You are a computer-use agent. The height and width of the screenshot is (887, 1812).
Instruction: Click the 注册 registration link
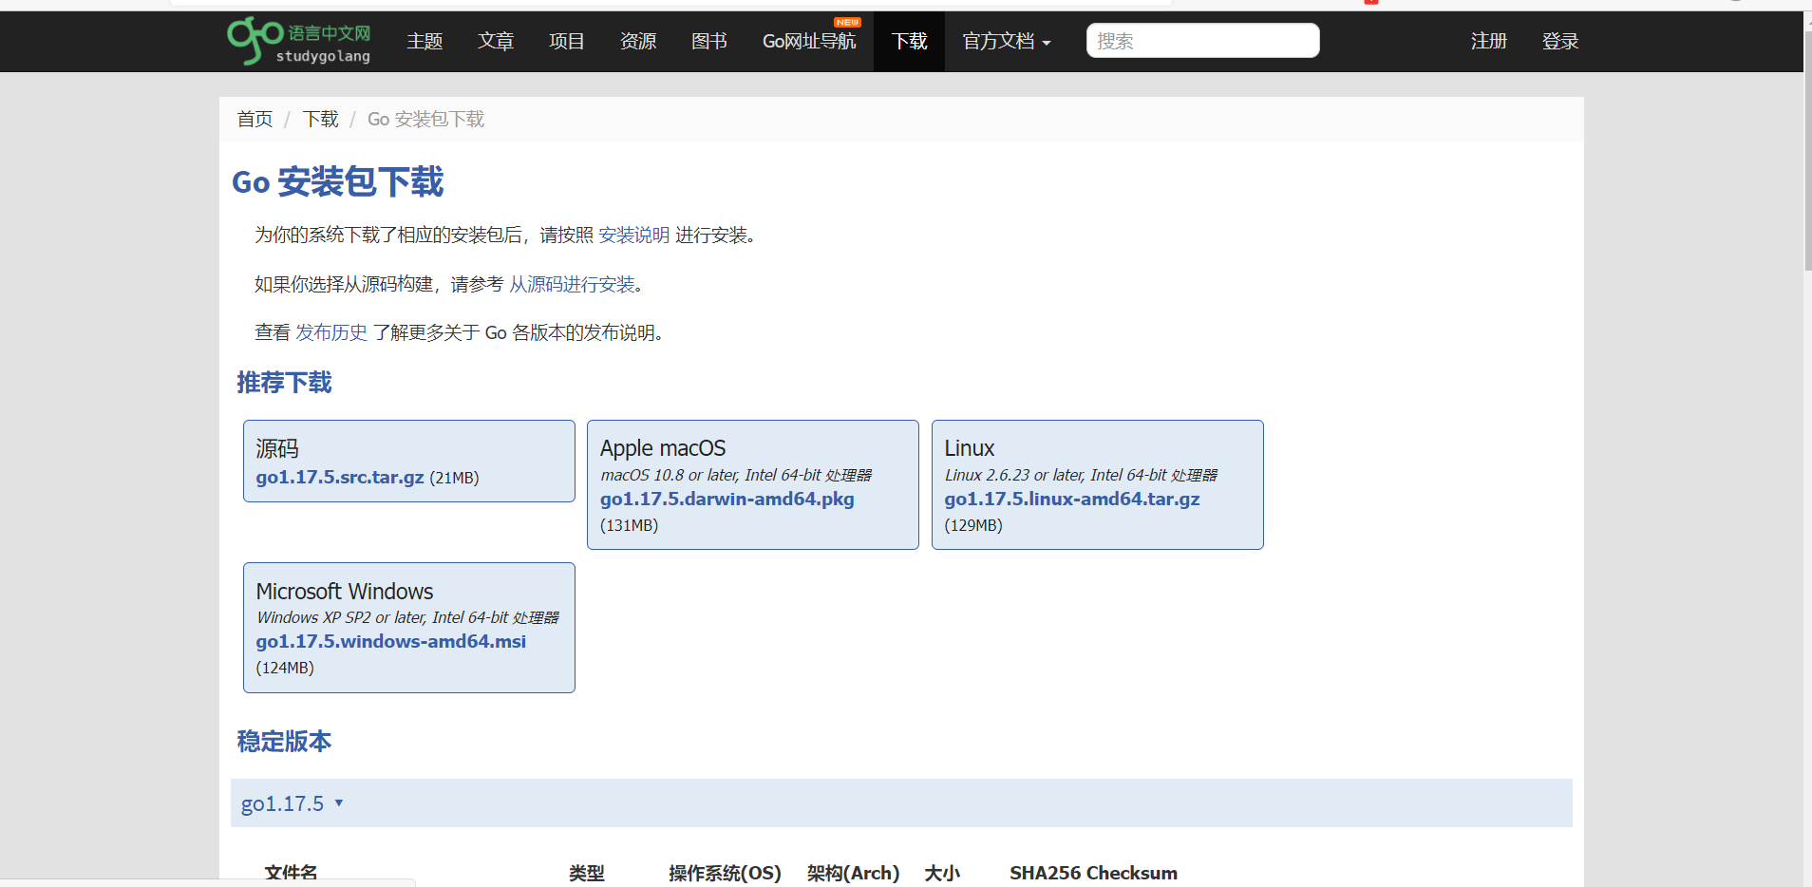[1488, 41]
